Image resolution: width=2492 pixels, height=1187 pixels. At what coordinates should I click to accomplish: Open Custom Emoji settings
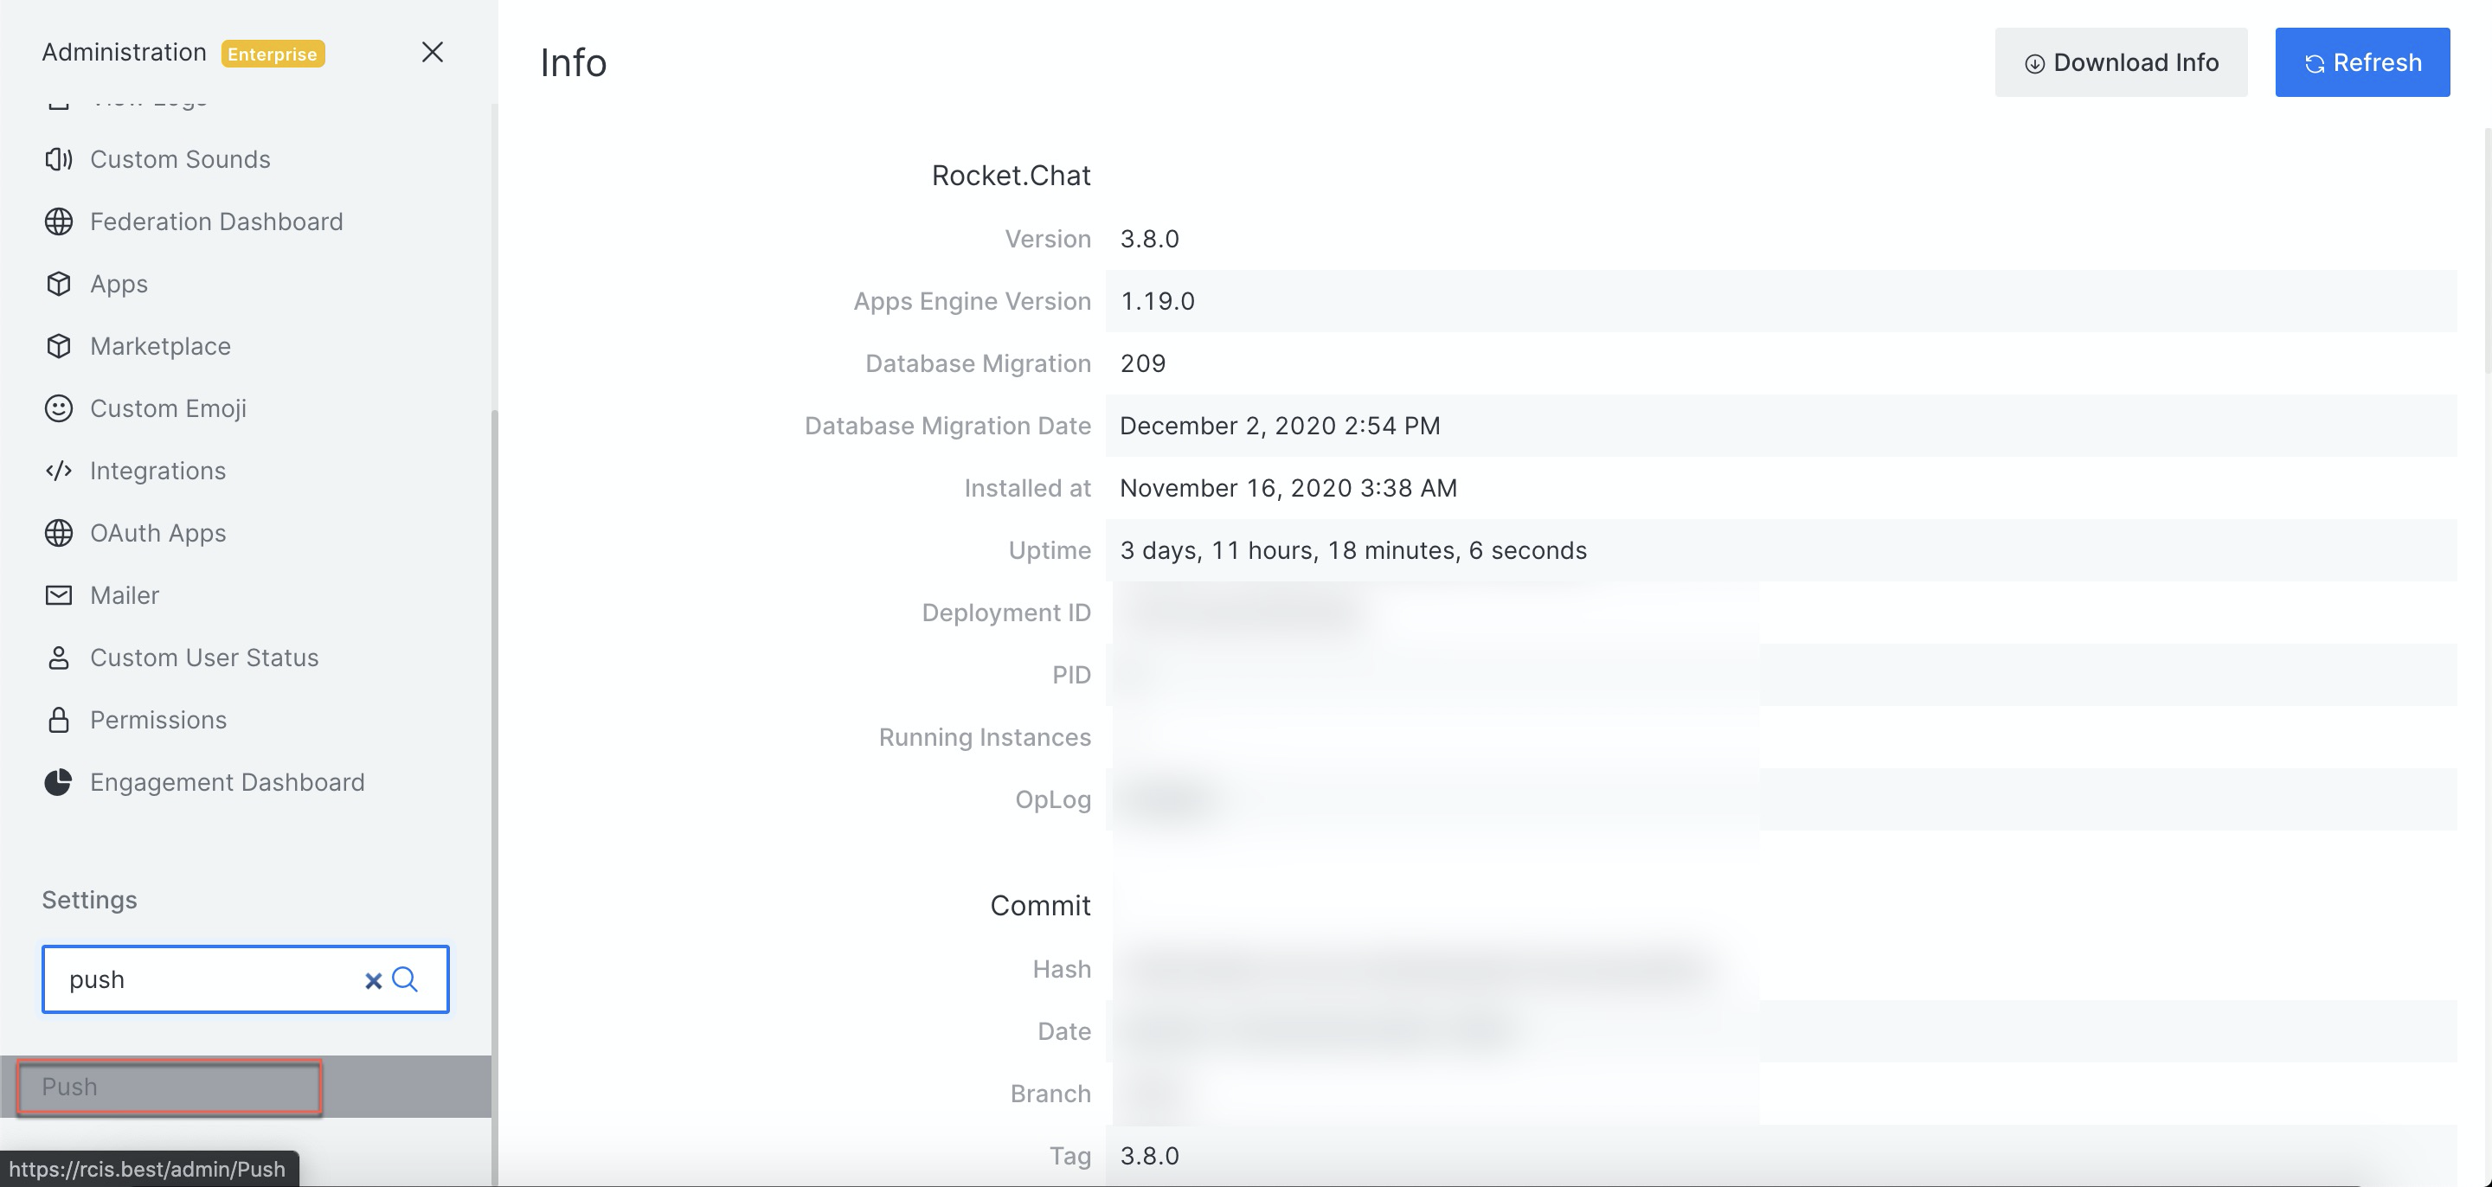[169, 409]
